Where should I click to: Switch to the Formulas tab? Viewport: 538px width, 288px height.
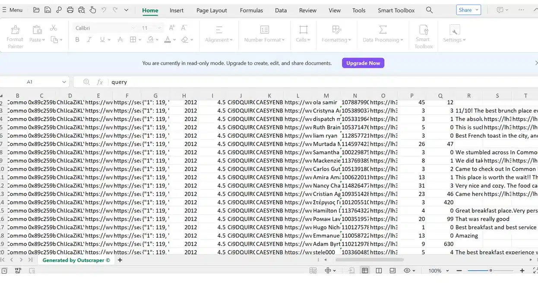coord(251,10)
